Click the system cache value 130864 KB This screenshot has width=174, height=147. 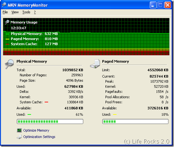tap(75, 102)
